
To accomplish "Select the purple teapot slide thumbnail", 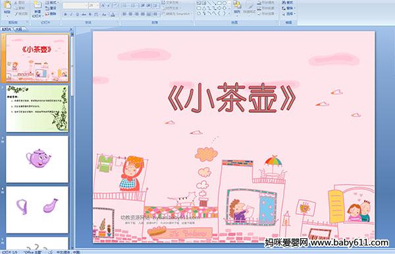I will tap(38, 159).
